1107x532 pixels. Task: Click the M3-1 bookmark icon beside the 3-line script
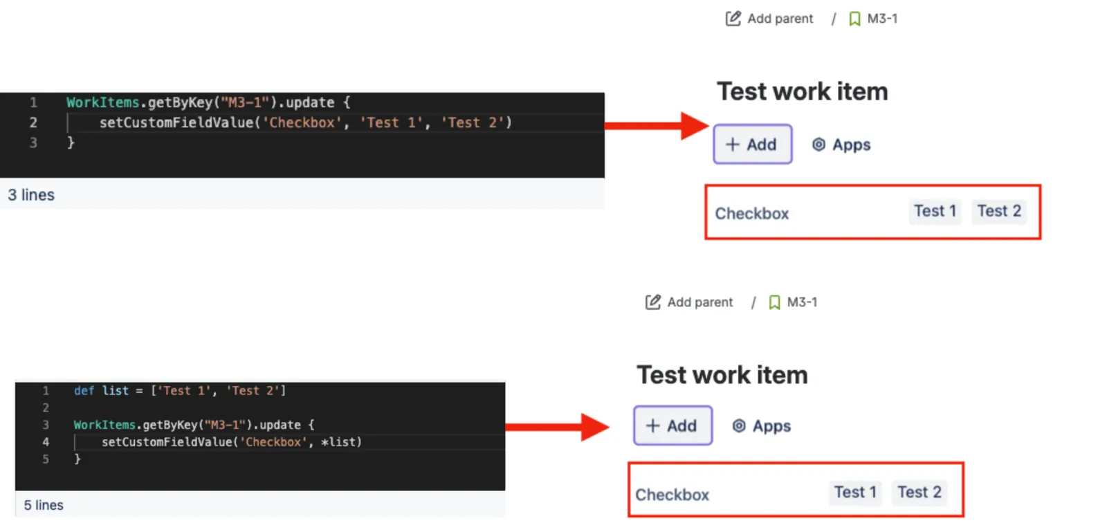854,19
